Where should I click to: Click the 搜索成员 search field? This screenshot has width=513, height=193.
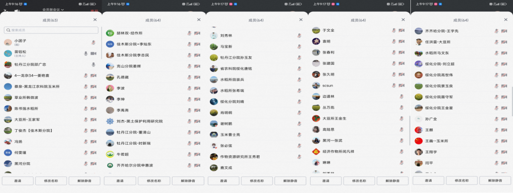(x=51, y=30)
